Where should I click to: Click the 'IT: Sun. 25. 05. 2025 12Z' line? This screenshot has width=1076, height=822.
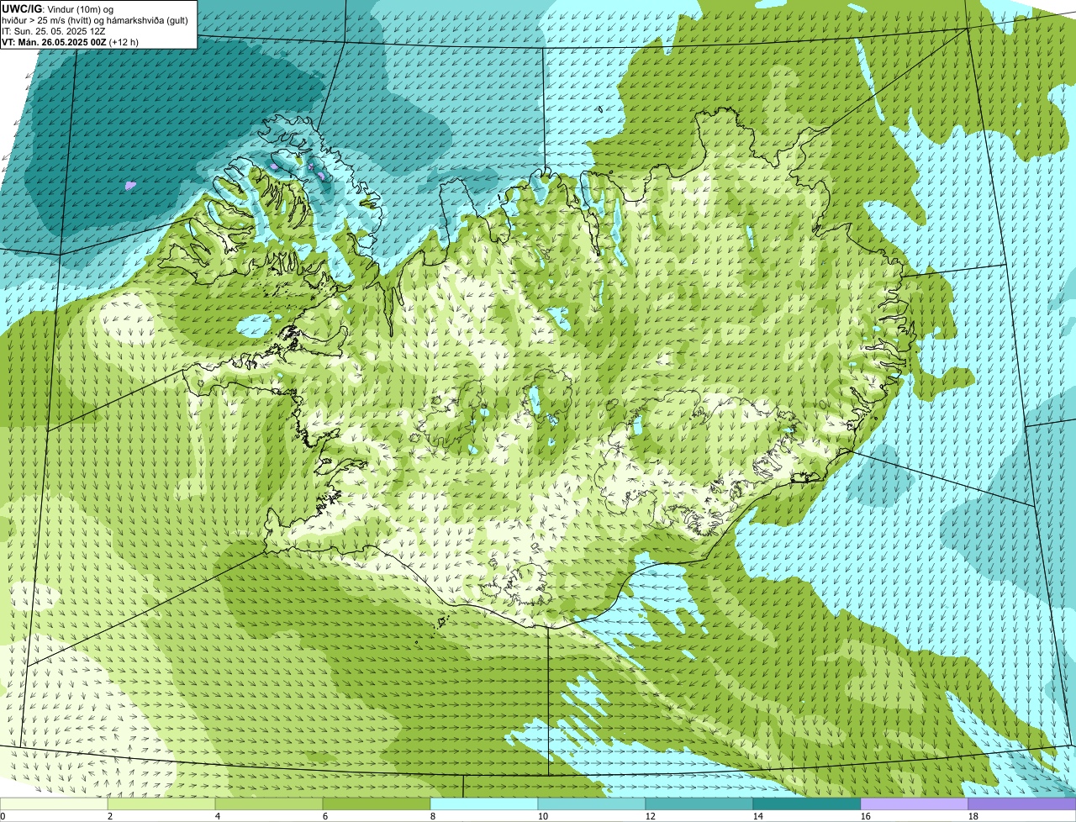tap(53, 30)
